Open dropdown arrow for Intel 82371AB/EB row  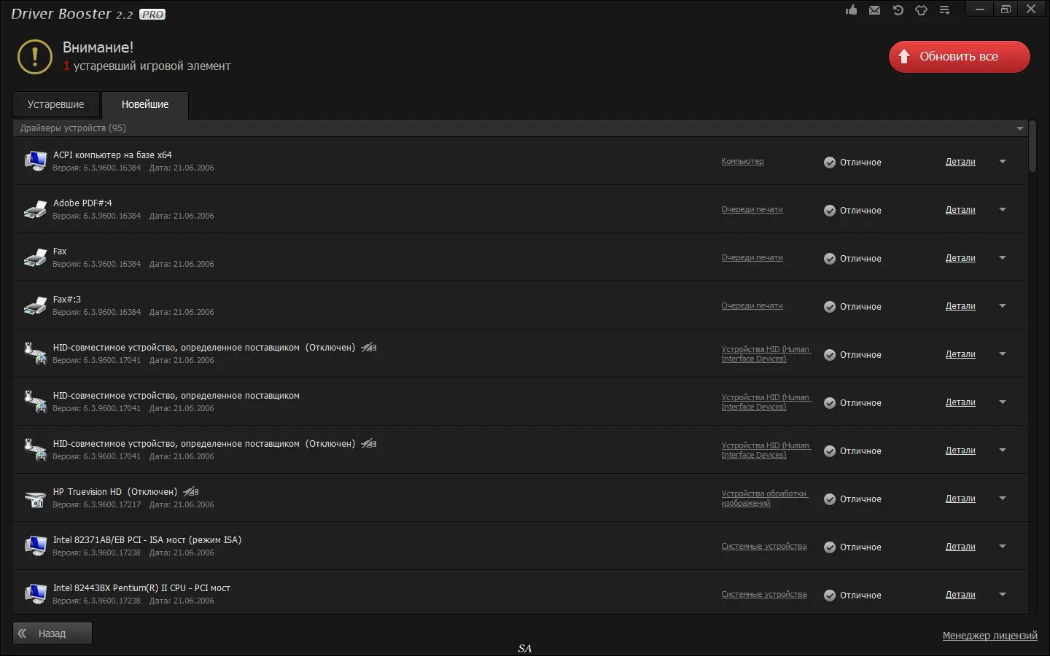(x=1003, y=547)
